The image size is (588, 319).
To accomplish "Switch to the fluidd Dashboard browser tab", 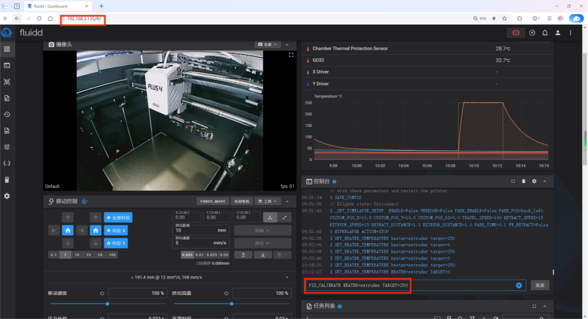I will tap(53, 6).
